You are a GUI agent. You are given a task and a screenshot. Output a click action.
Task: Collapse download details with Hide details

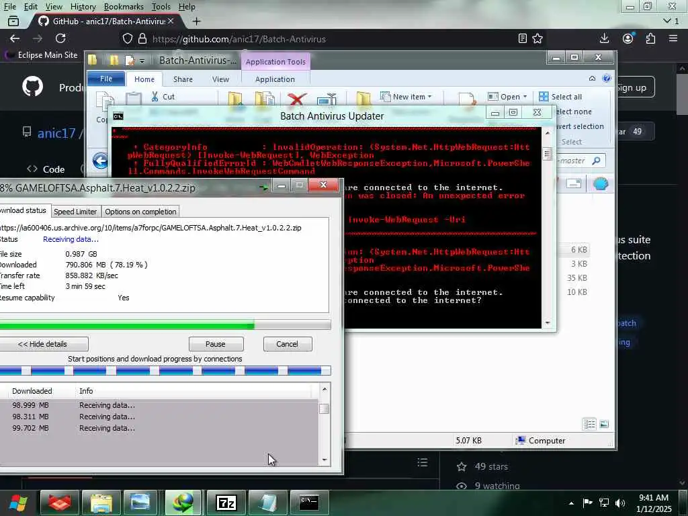(x=43, y=344)
